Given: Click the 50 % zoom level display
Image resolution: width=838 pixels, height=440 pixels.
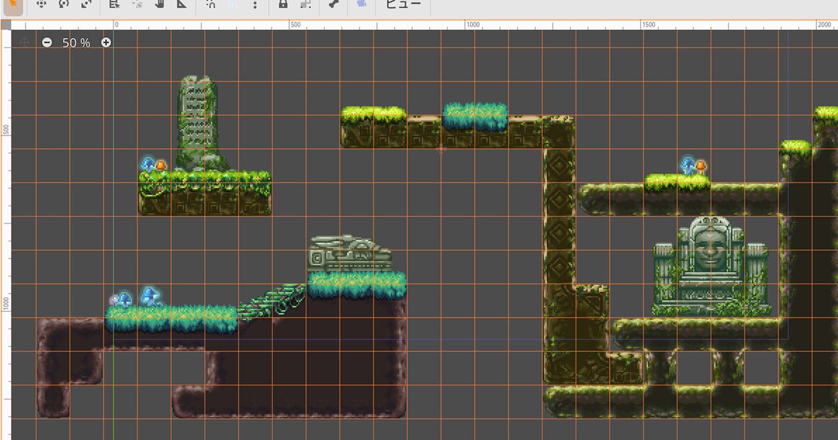Looking at the screenshot, I should (x=76, y=43).
